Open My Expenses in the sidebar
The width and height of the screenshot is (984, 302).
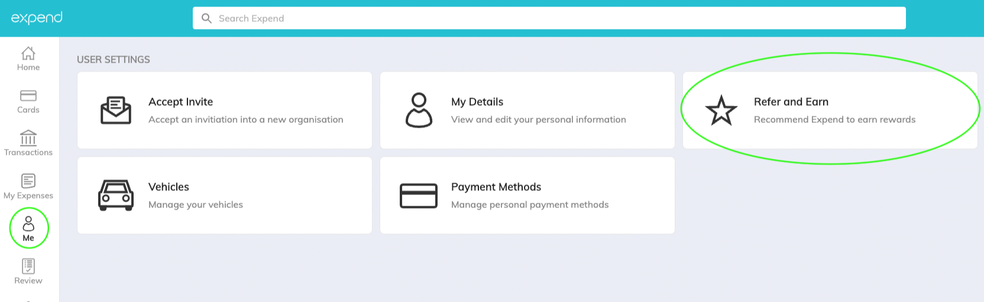(x=28, y=187)
